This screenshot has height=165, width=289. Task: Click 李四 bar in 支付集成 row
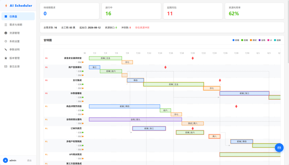click(135, 80)
